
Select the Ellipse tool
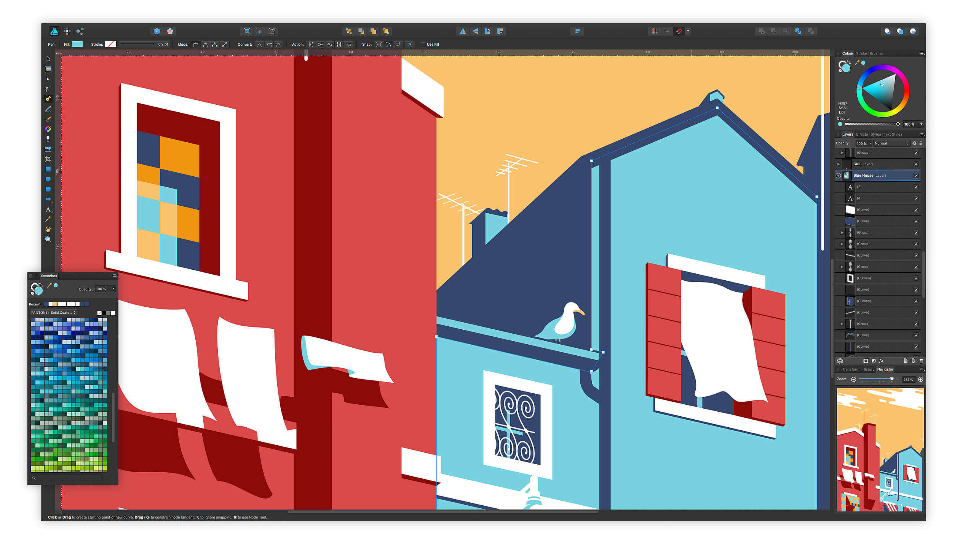point(48,179)
